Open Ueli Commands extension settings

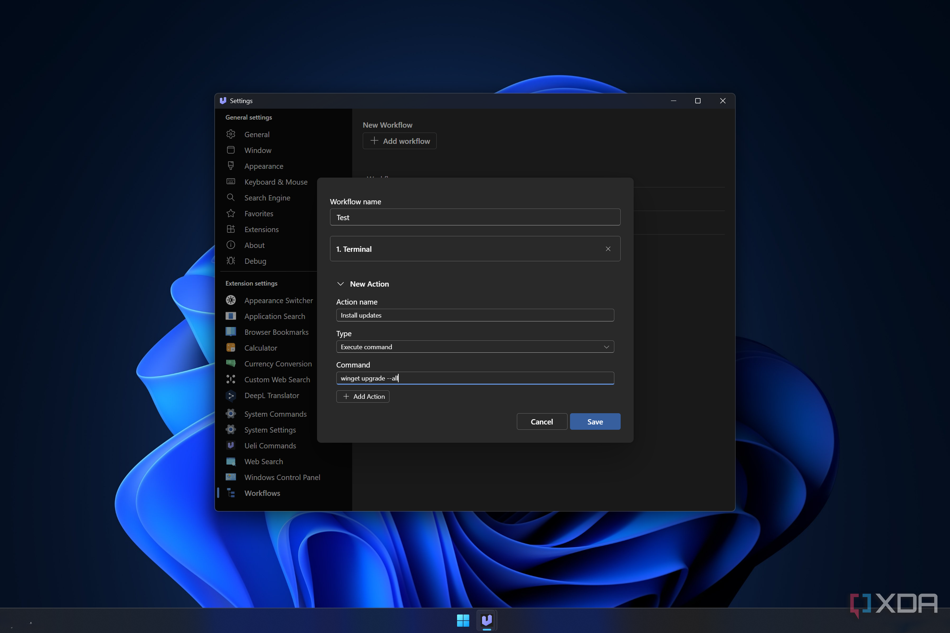[270, 446]
